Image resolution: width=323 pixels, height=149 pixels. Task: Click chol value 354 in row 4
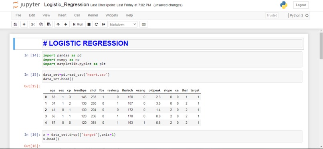(x=93, y=123)
